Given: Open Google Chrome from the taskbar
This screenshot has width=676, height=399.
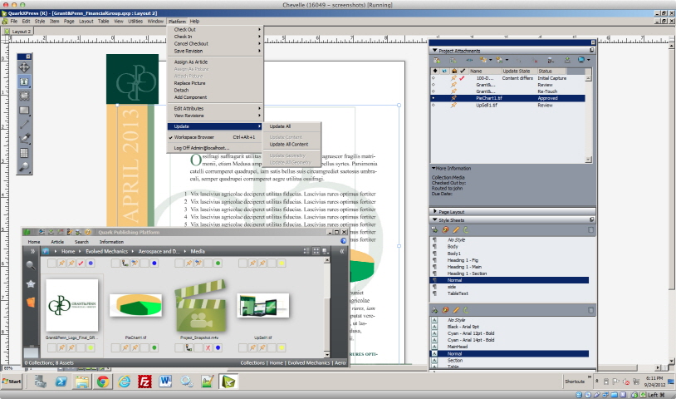Looking at the screenshot, I should click(x=103, y=382).
